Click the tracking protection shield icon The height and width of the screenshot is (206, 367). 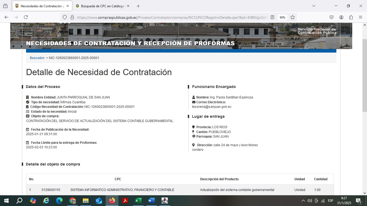[64, 17]
